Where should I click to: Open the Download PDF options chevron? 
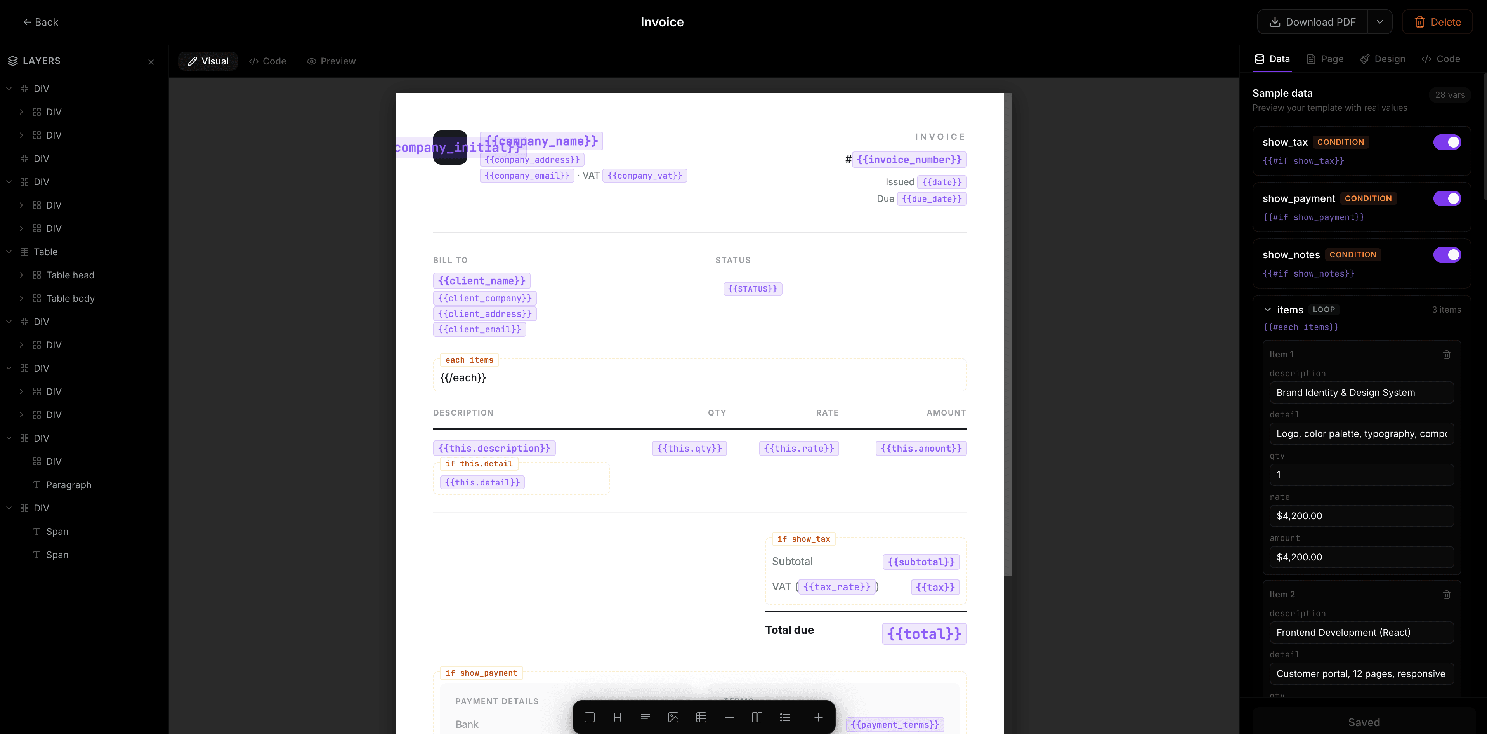click(x=1380, y=21)
